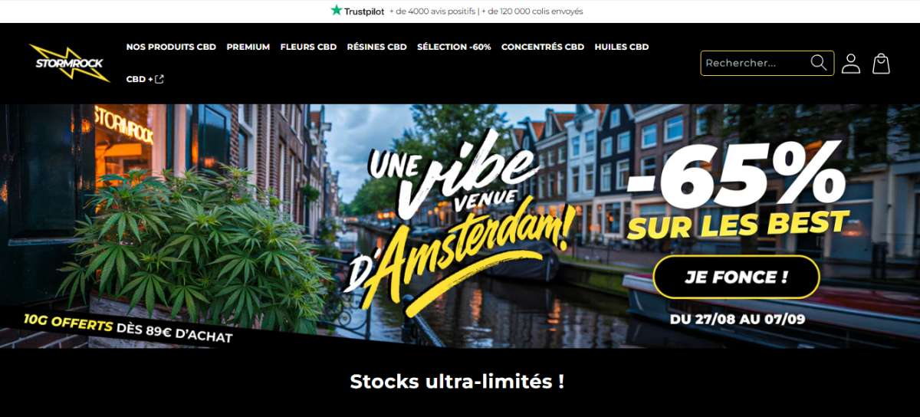Image resolution: width=920 pixels, height=417 pixels.
Task: Open the RÉSINES CBD menu item
Action: (x=376, y=47)
